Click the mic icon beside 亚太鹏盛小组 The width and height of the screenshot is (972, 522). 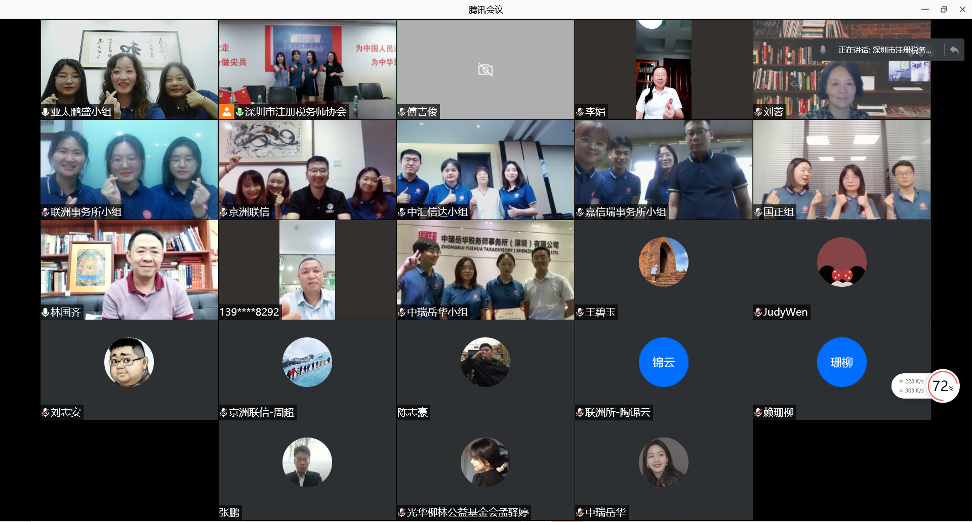point(46,112)
